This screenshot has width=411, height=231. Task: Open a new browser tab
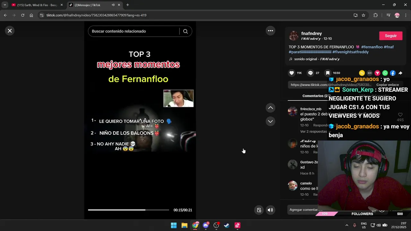tap(127, 5)
